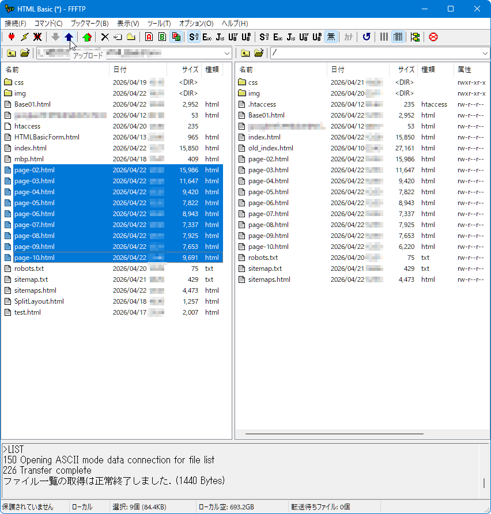The height and width of the screenshot is (514, 491).
Task: Expand the local folder path dropdown
Action: (x=227, y=53)
